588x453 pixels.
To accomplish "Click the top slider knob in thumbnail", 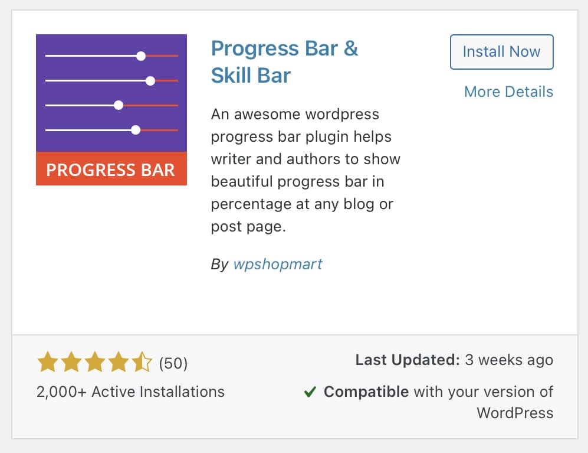I will tap(140, 56).
